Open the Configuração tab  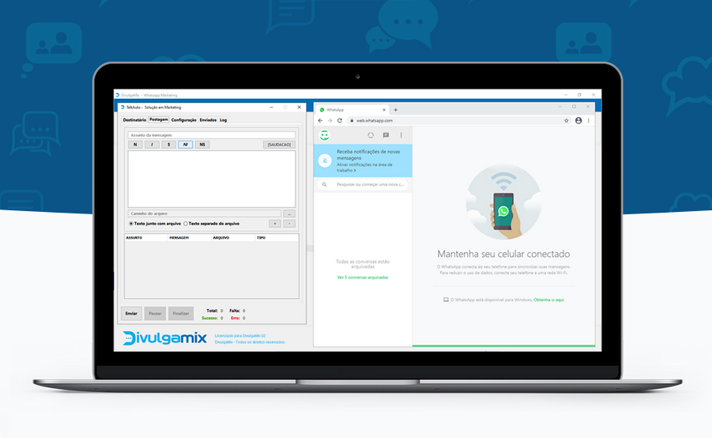pyautogui.click(x=184, y=120)
